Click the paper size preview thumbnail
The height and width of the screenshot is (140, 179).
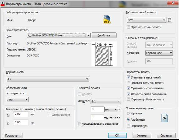(104, 54)
